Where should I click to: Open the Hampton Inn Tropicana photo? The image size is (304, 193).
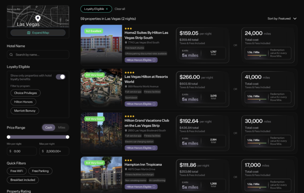tap(101, 175)
